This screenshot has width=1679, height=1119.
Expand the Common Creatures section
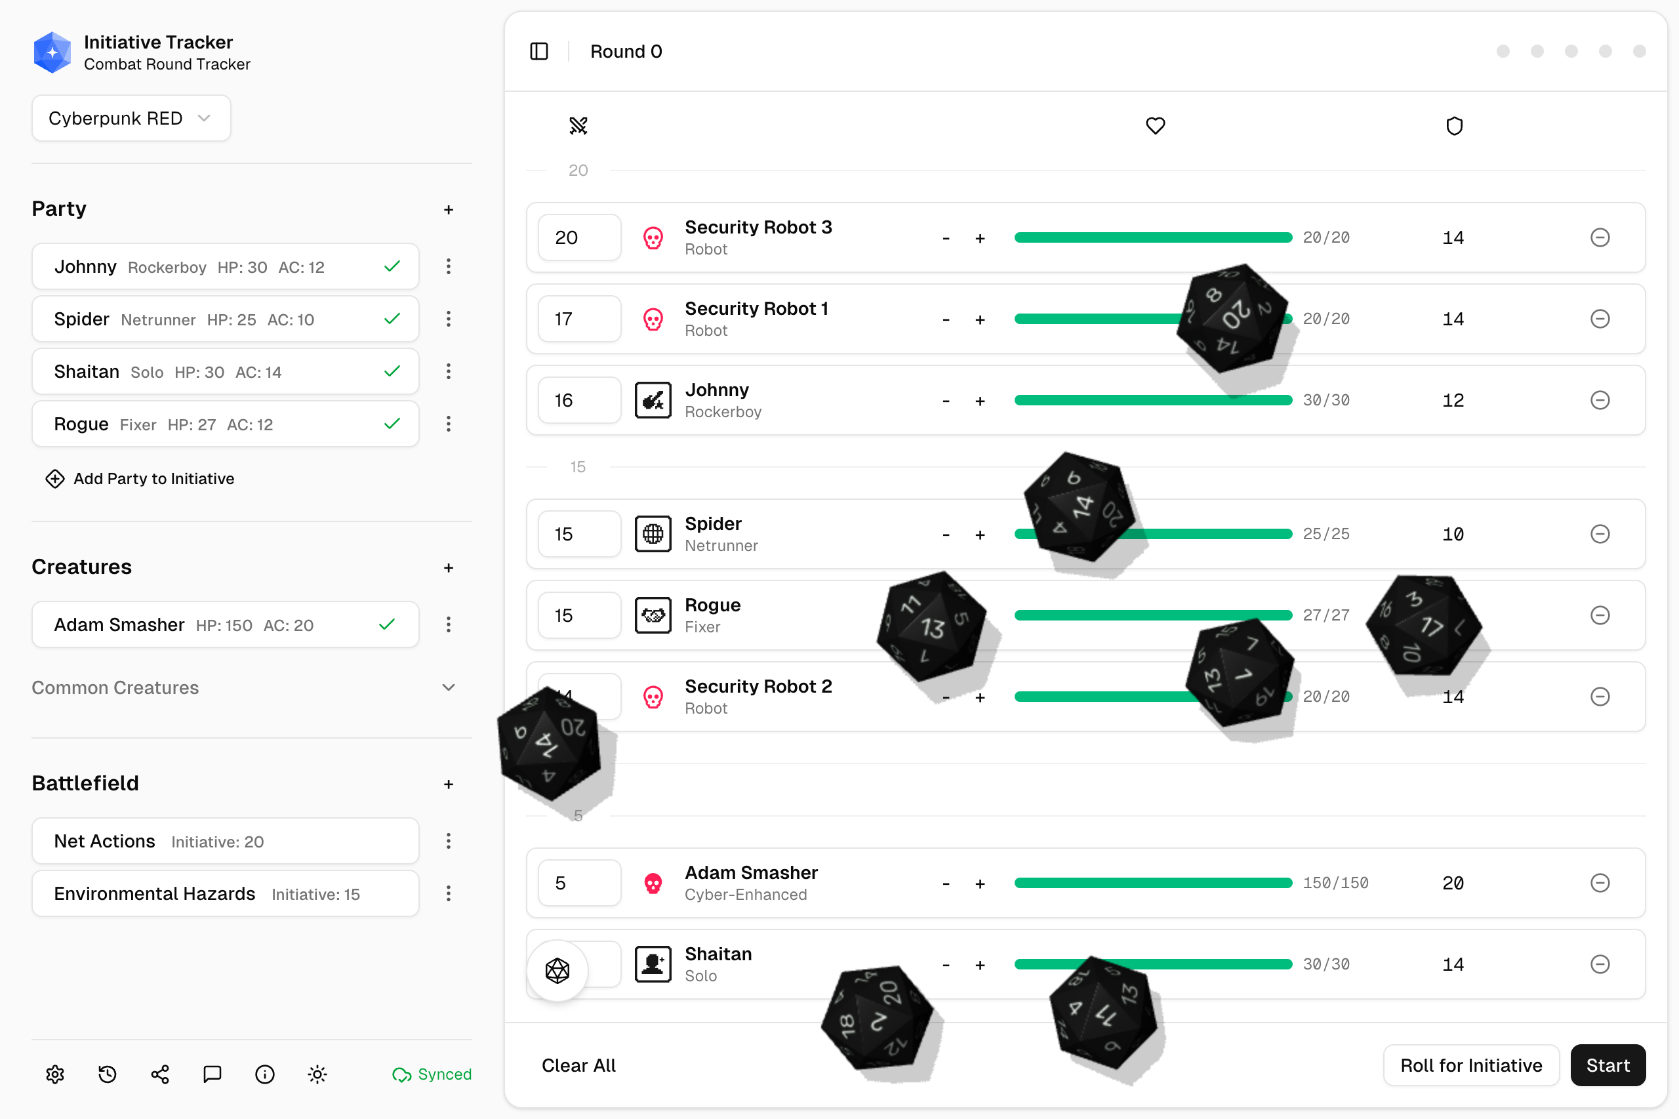tap(448, 687)
